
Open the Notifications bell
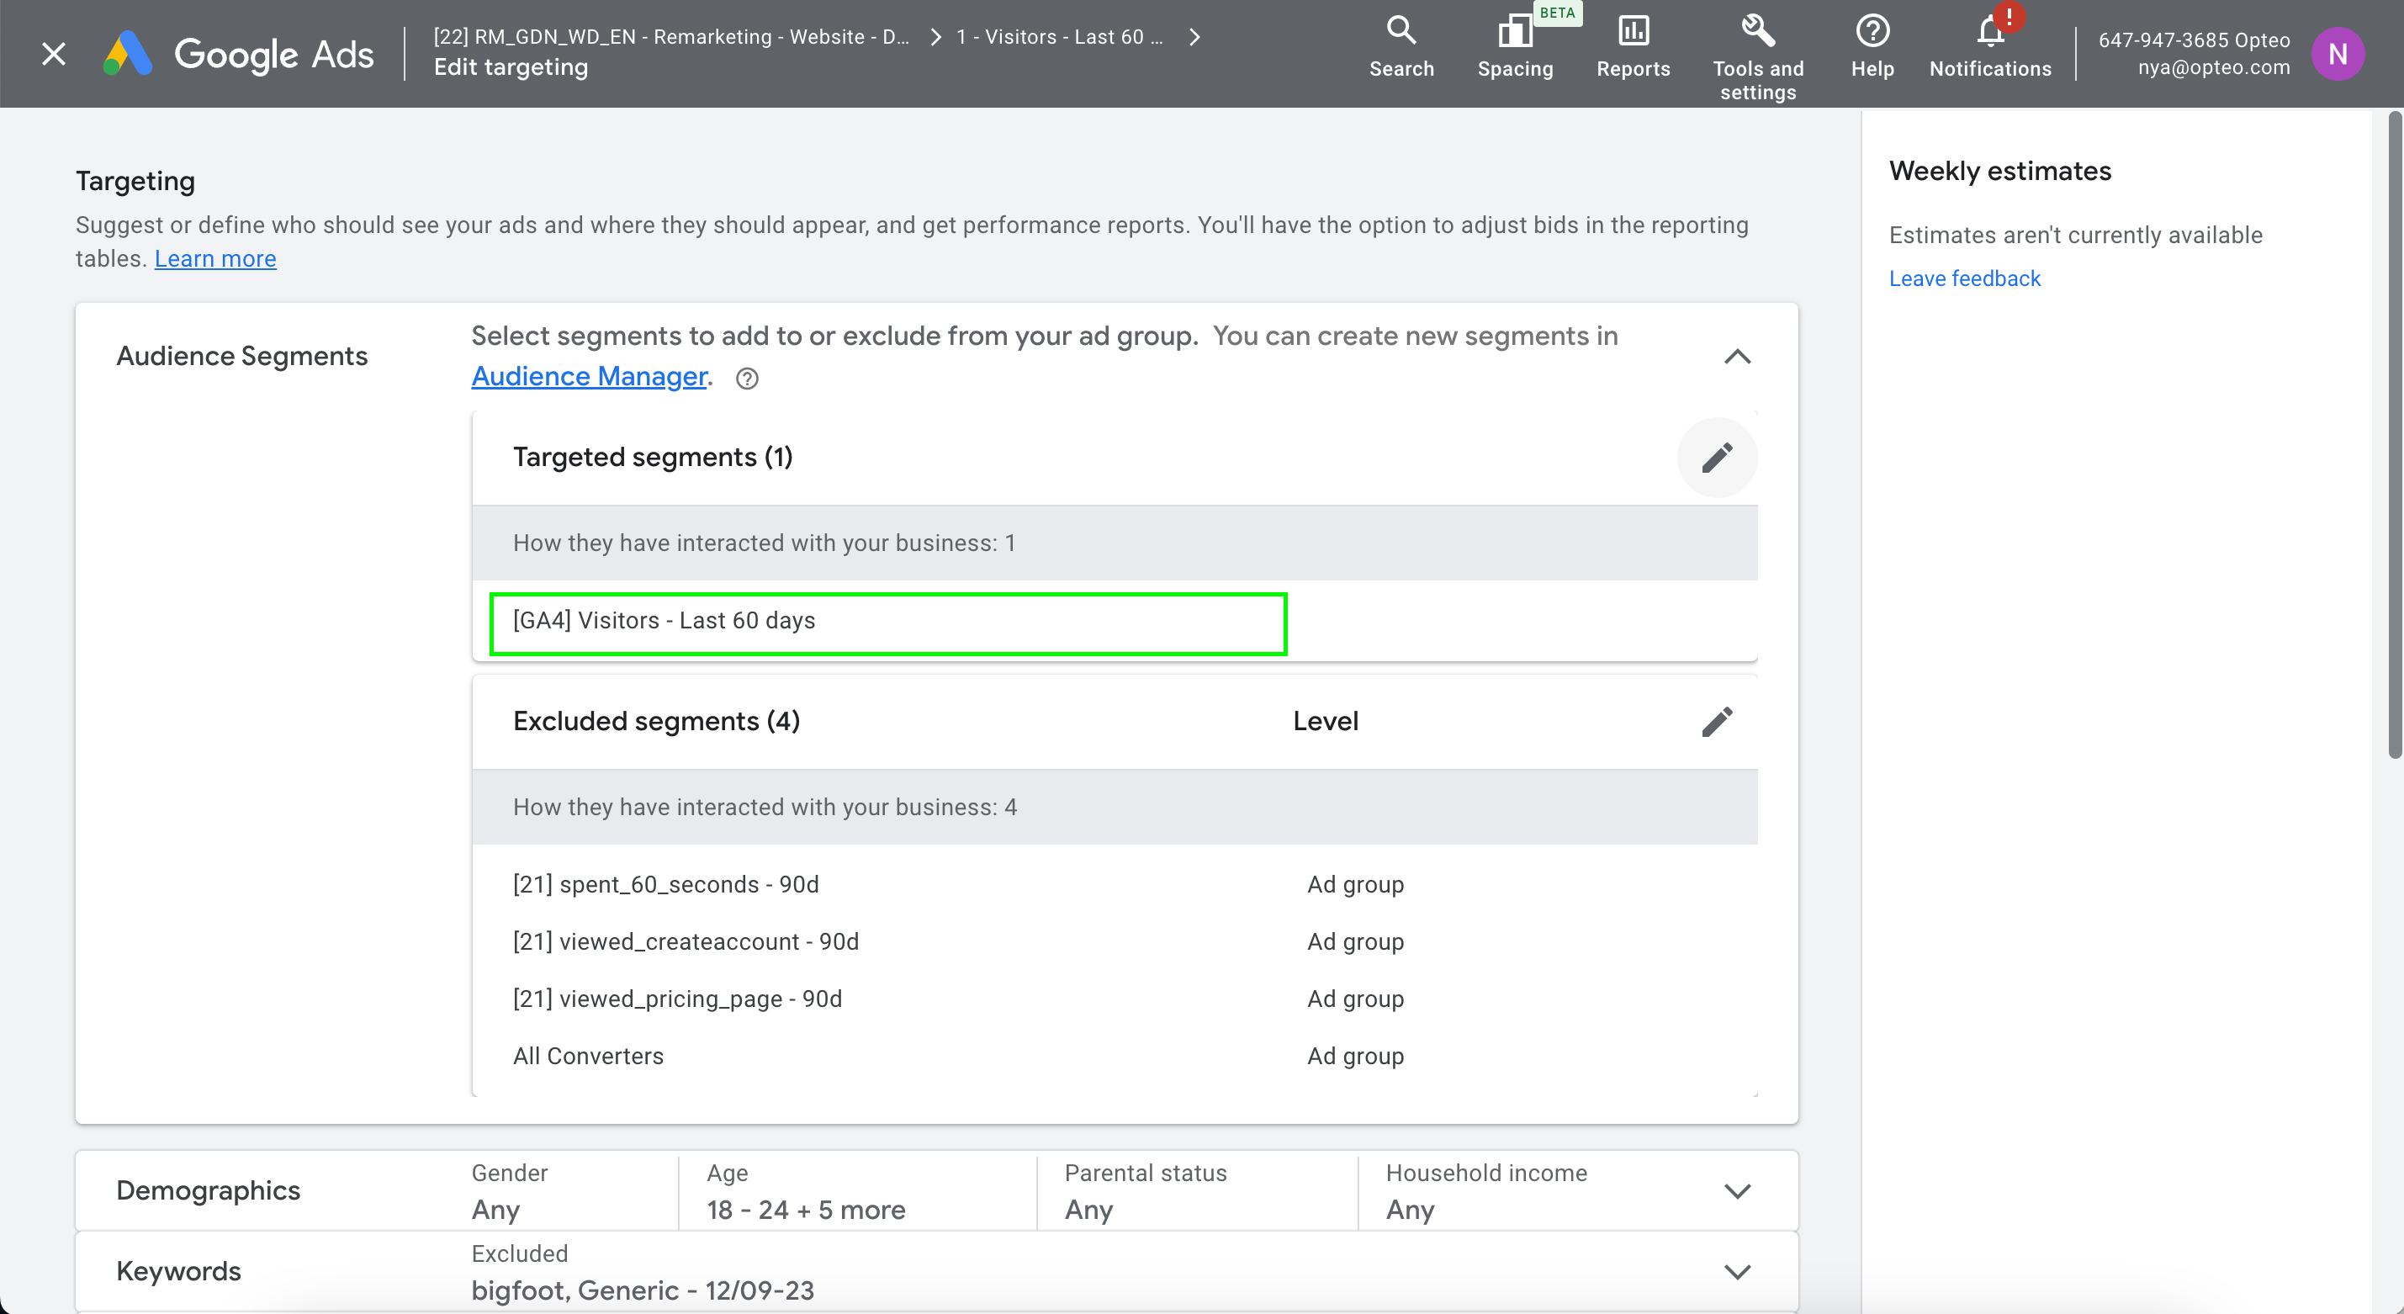tap(1989, 34)
